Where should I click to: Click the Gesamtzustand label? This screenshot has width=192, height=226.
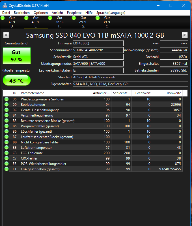pyautogui.click(x=16, y=43)
